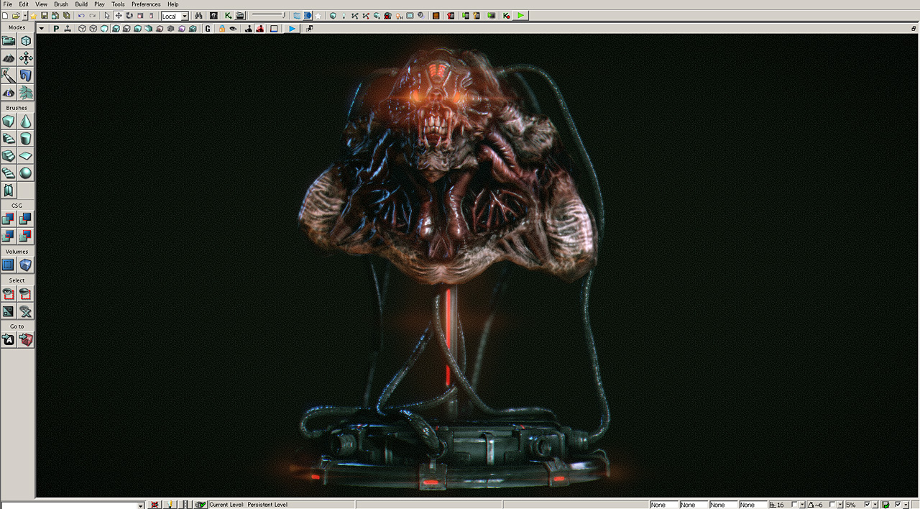Toggle the 5% scale snap checkbox
The image size is (920, 509).
click(x=868, y=505)
